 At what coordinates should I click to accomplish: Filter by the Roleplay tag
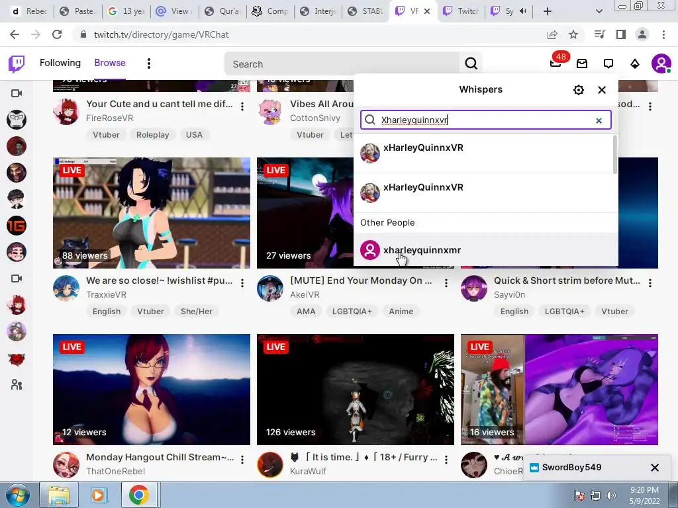(153, 135)
